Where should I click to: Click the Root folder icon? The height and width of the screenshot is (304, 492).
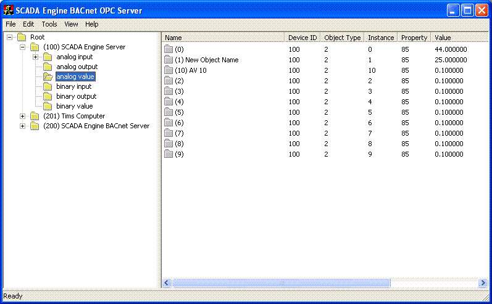[22, 37]
